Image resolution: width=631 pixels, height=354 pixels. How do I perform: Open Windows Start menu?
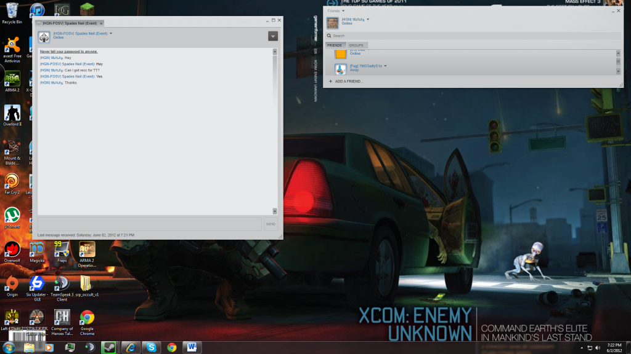tap(9, 347)
